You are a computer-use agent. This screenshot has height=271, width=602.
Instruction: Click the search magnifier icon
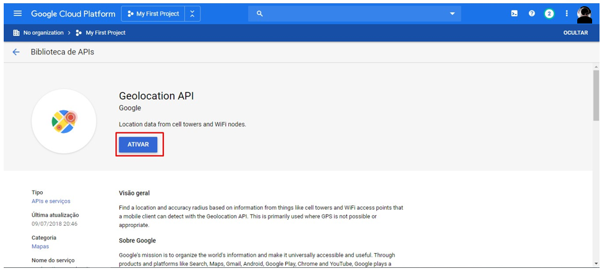pos(259,14)
